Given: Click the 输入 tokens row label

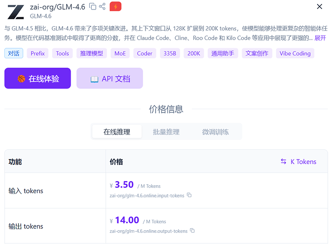Looking at the screenshot, I should click(26, 191).
